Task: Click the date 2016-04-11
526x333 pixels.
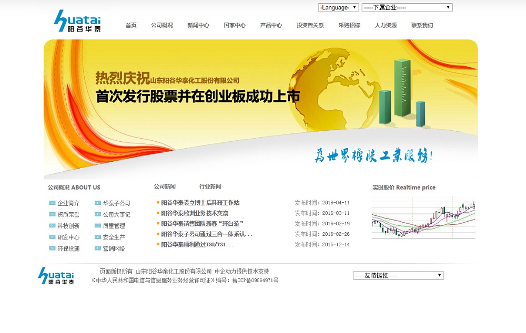Action: click(x=336, y=203)
